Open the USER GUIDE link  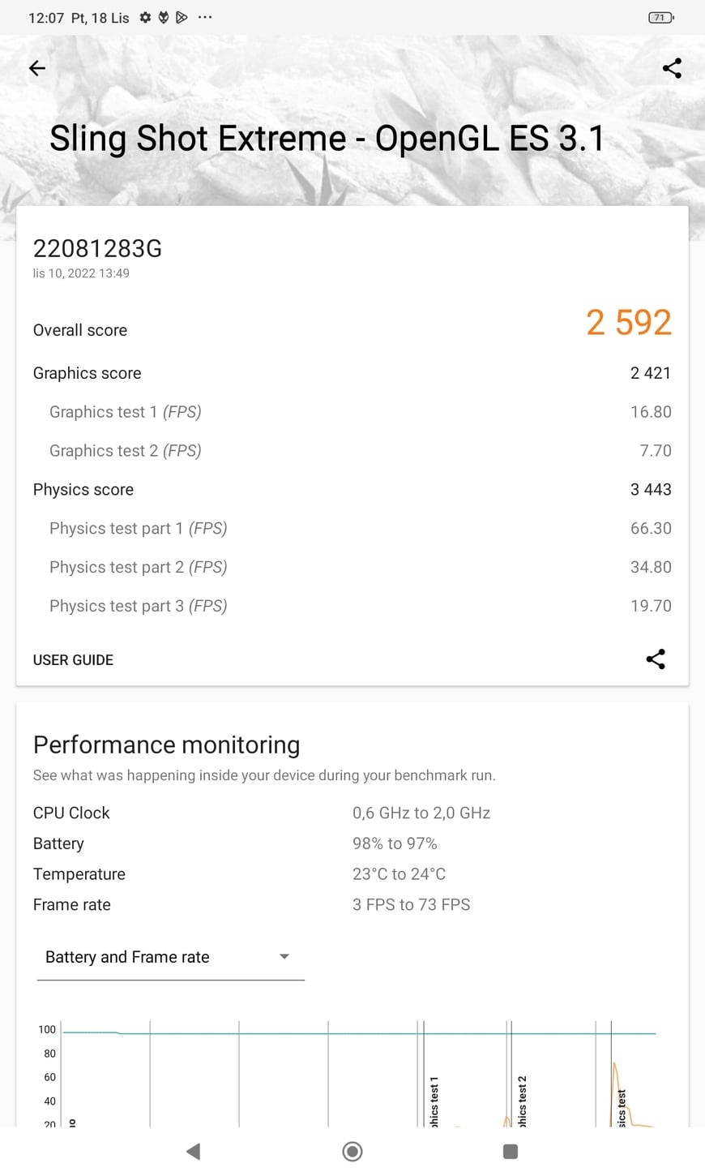coord(73,660)
